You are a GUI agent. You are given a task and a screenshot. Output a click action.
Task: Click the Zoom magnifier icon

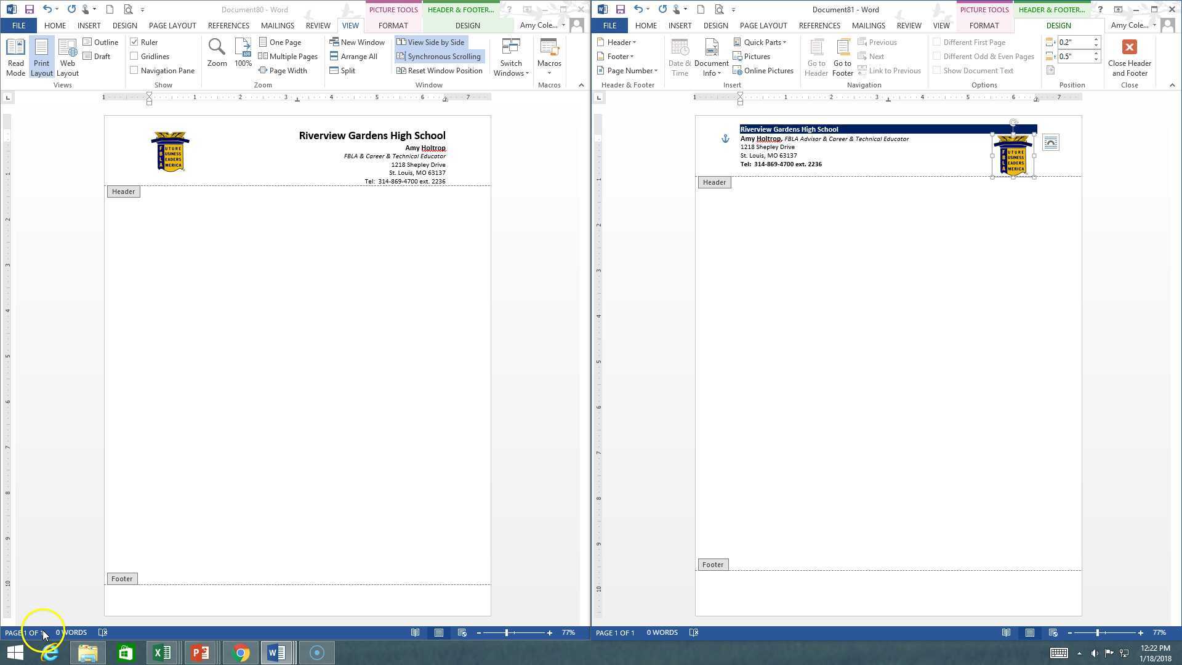[217, 47]
